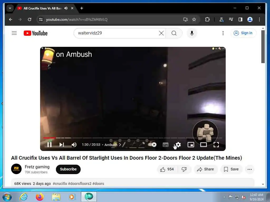Launch Internet Explorer from taskbar
270x202 pixels.
click(x=23, y=197)
